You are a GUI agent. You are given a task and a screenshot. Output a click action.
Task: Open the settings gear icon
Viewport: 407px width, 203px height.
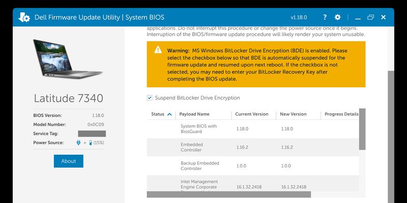(x=337, y=17)
